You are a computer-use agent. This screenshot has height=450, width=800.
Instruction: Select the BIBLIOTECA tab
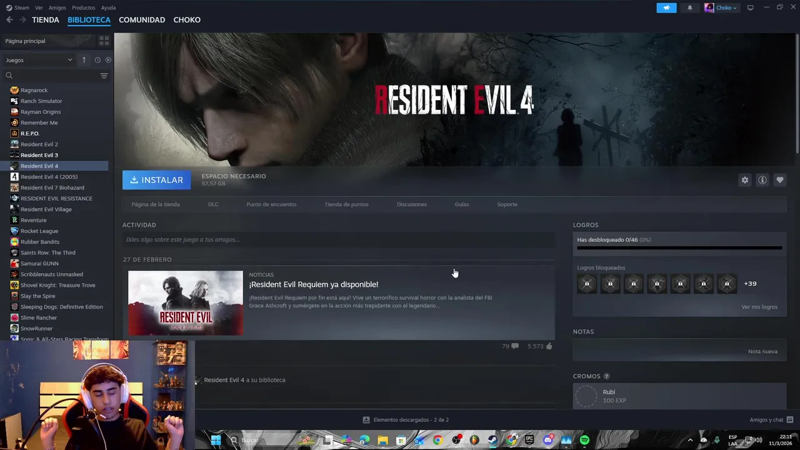[89, 20]
